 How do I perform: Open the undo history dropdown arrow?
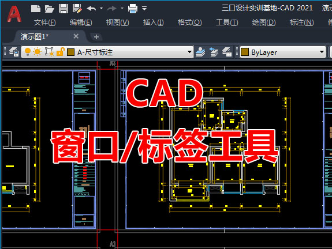point(101,9)
